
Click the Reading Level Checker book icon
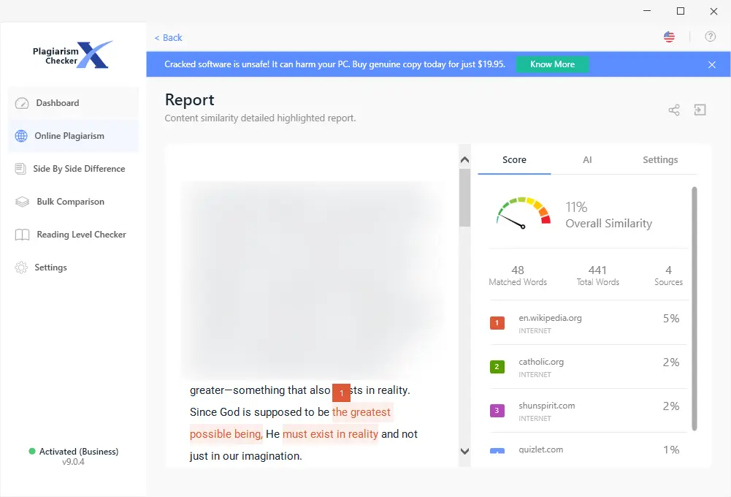22,235
